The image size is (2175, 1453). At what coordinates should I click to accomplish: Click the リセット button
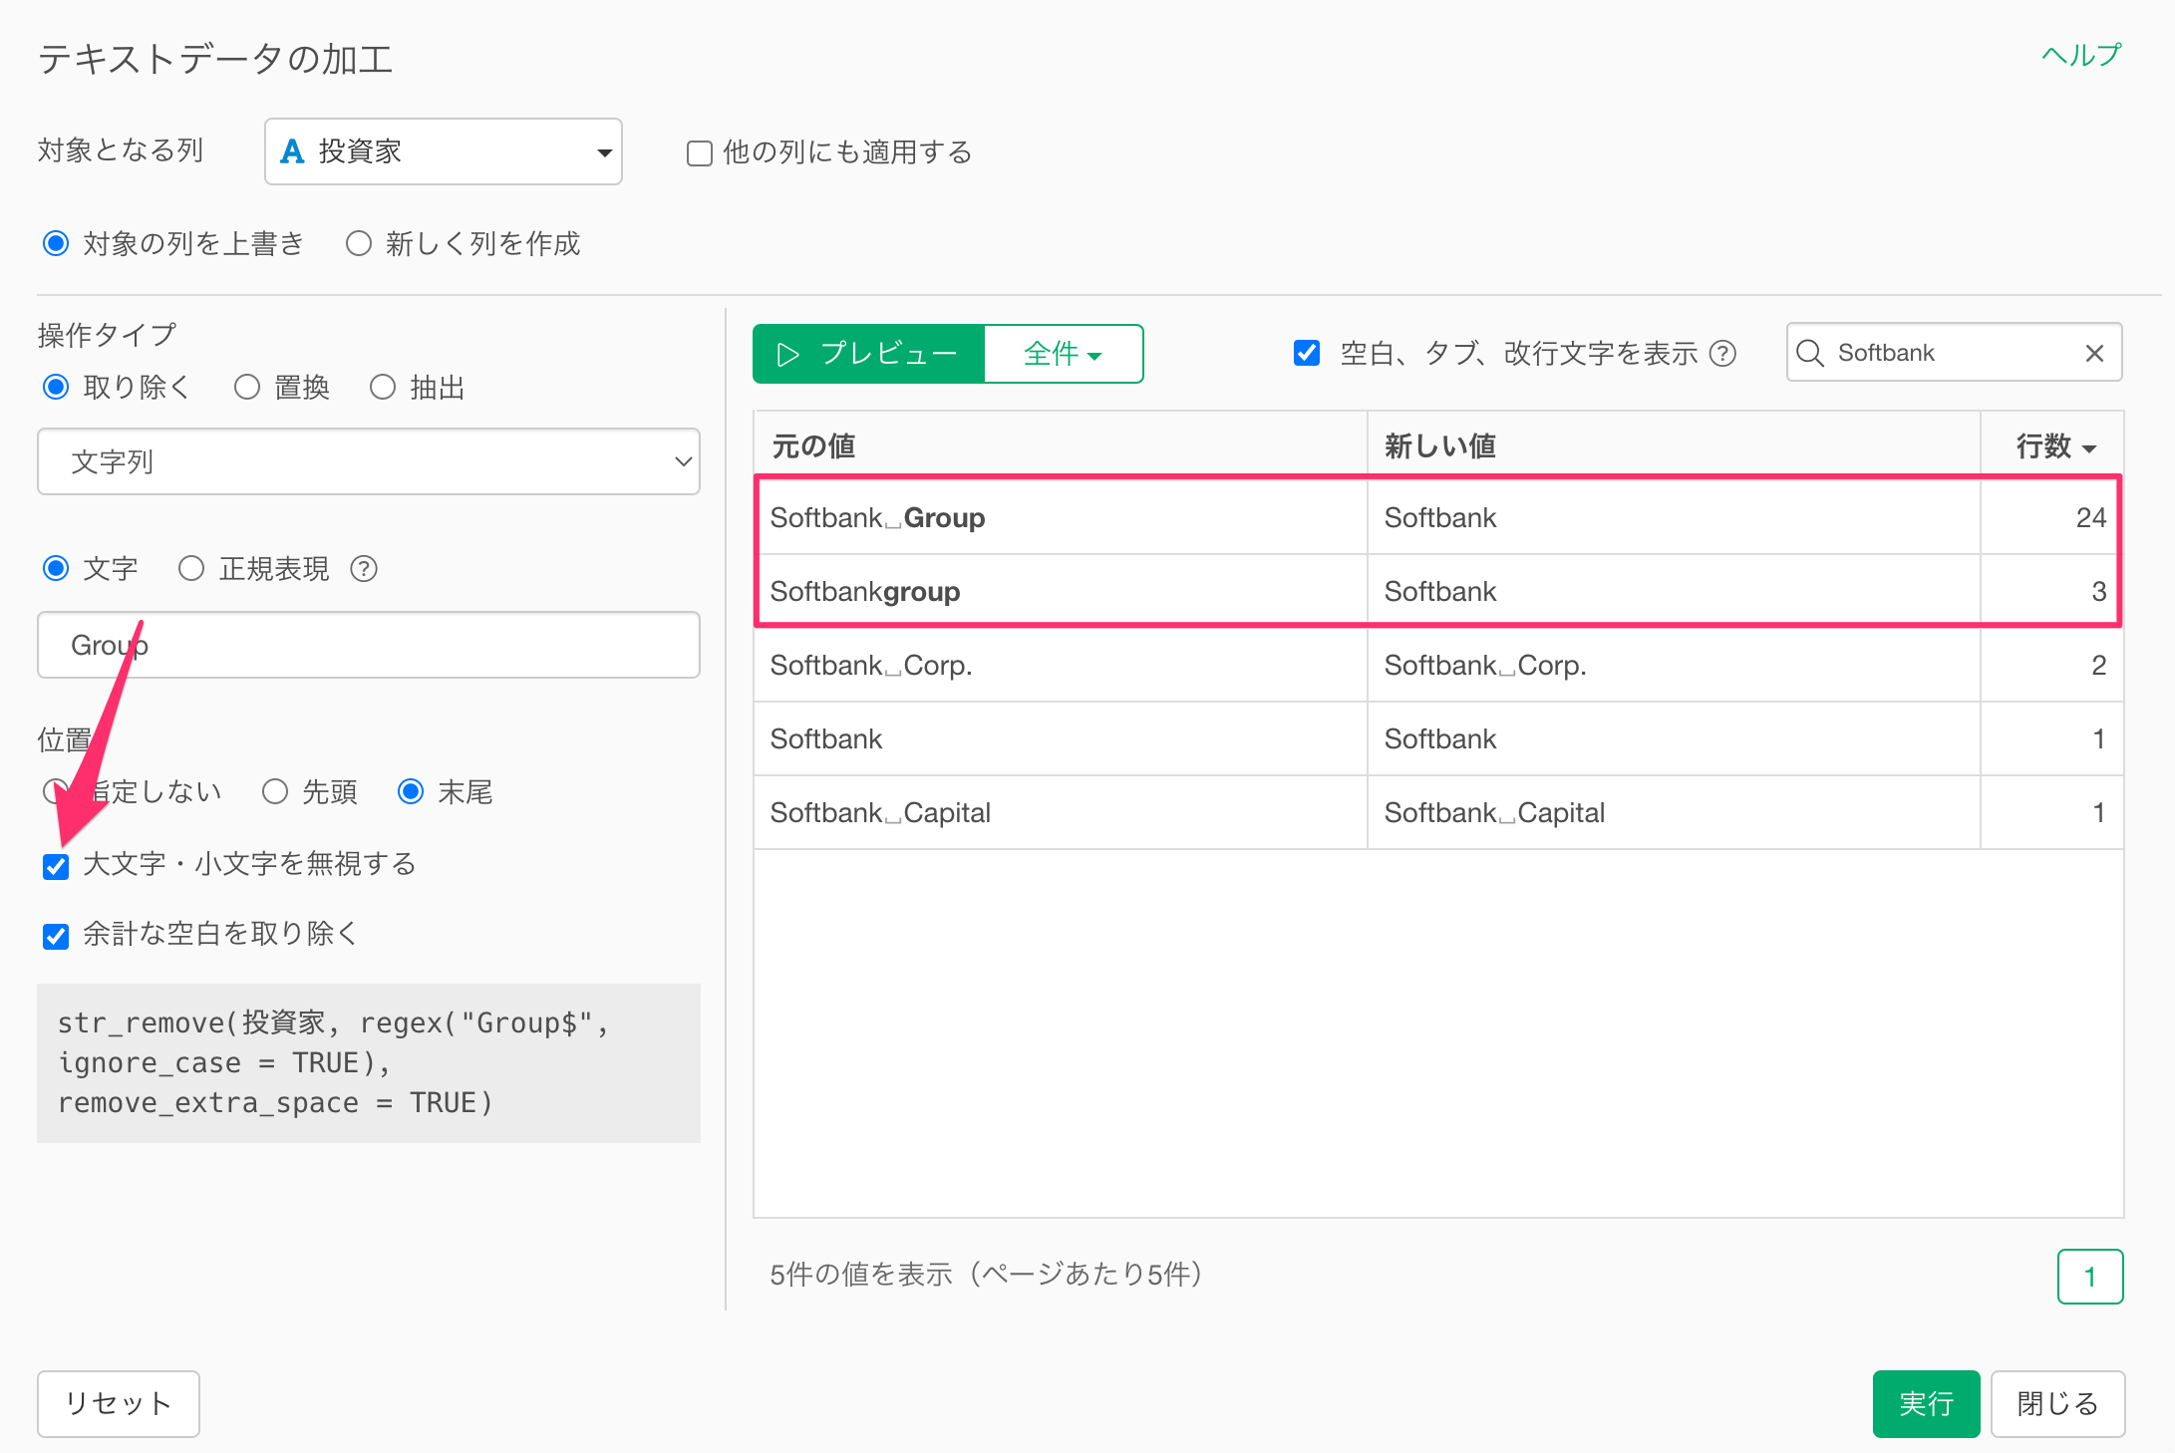click(x=119, y=1403)
